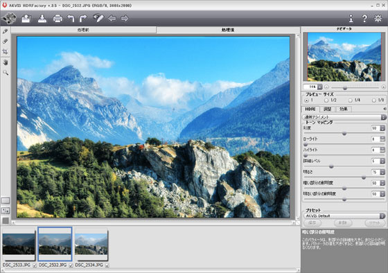Image resolution: width=388 pixels, height=273 pixels.
Task: Click the preset save button below AKVIS Default
Action: [312, 222]
